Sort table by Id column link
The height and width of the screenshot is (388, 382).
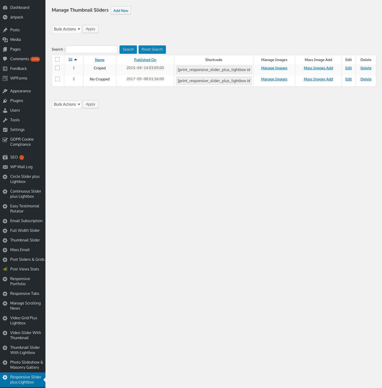pyautogui.click(x=70, y=59)
